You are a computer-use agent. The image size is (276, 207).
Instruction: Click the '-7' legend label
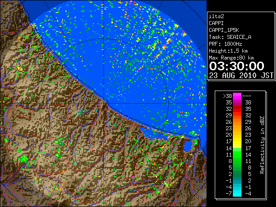(229, 193)
